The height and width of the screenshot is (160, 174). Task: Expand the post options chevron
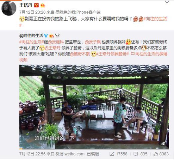[167, 2]
